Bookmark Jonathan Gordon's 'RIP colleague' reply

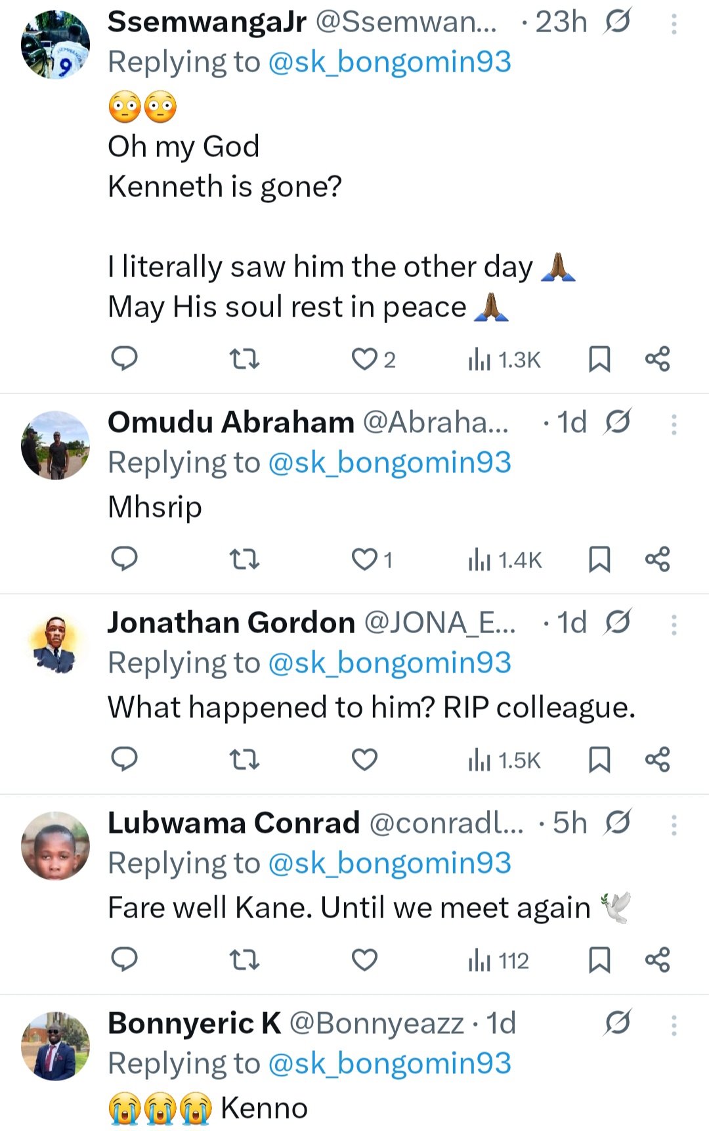[599, 760]
